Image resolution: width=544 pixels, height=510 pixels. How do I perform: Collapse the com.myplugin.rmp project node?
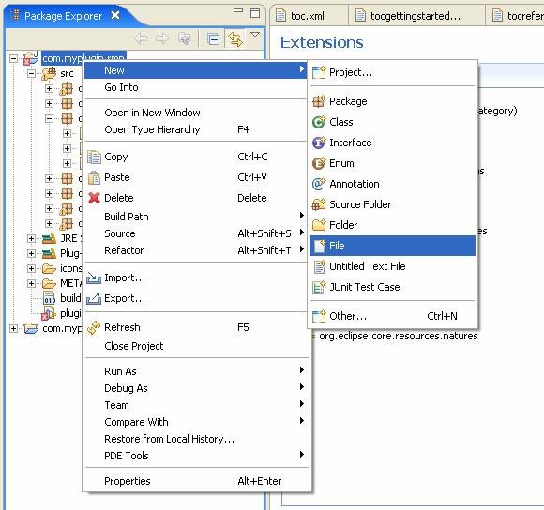point(13,58)
